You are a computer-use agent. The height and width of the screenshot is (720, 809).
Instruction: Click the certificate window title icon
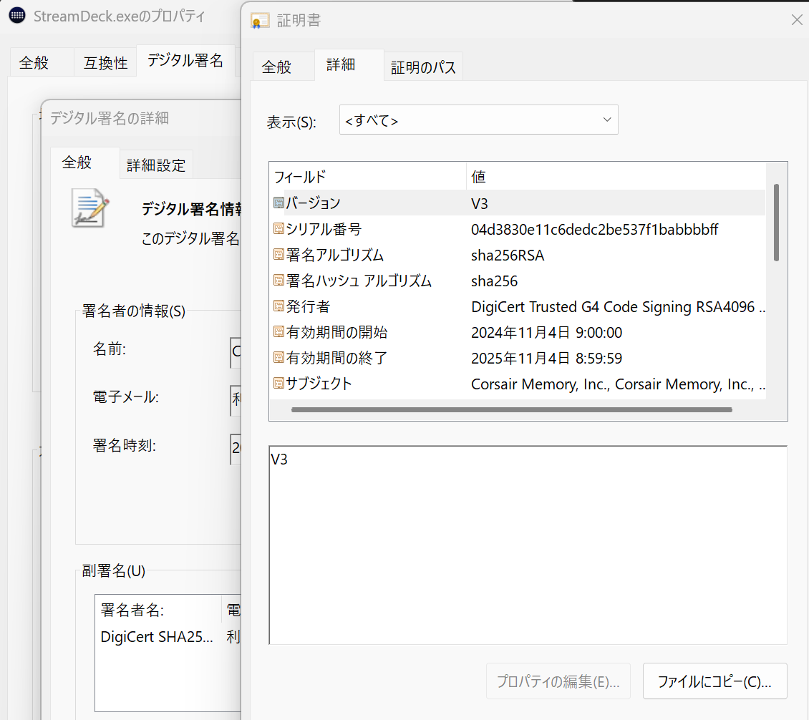pyautogui.click(x=260, y=21)
